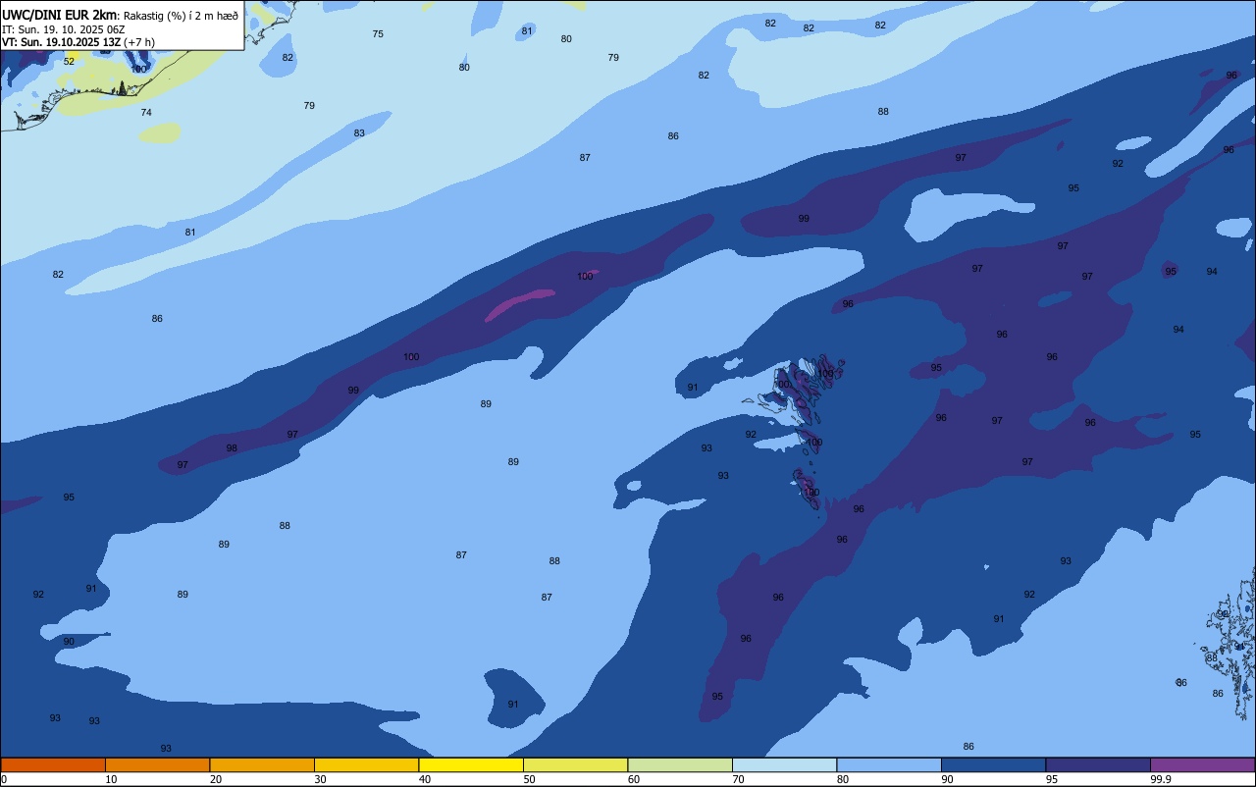Click the "70" tick label on the color scale
Screen dimensions: 1256x787
(x=738, y=779)
